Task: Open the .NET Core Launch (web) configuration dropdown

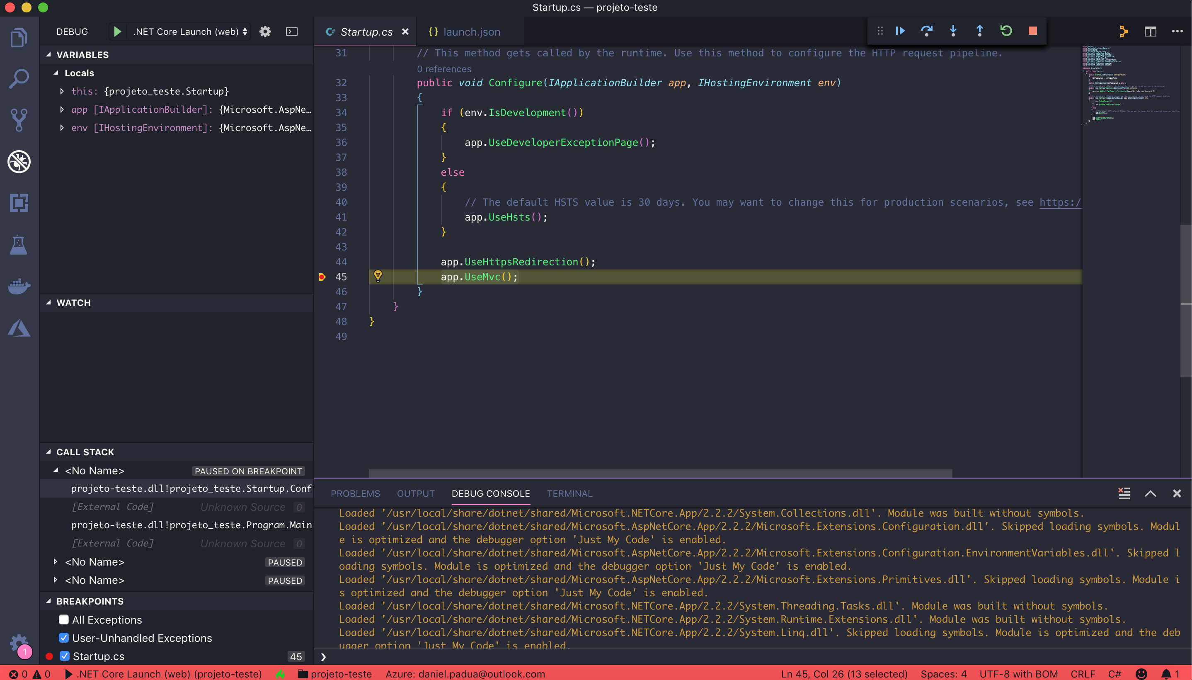Action: pos(189,31)
